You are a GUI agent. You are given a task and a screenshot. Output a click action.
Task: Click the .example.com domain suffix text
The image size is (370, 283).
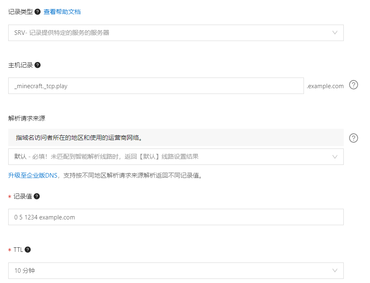coord(325,86)
